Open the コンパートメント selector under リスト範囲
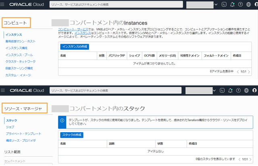This screenshot has height=166, width=258. tap(29, 164)
